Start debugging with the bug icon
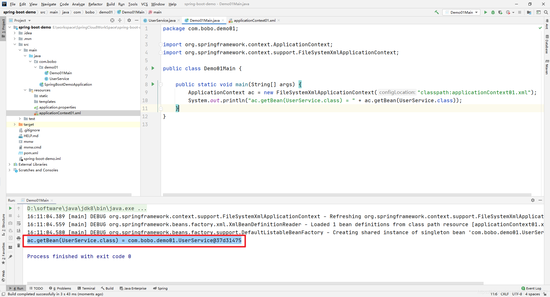 coord(493,12)
